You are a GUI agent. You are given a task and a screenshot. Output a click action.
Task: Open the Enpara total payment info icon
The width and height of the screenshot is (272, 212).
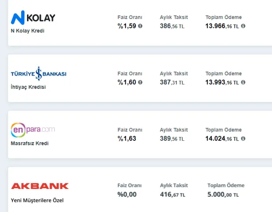coord(243,139)
